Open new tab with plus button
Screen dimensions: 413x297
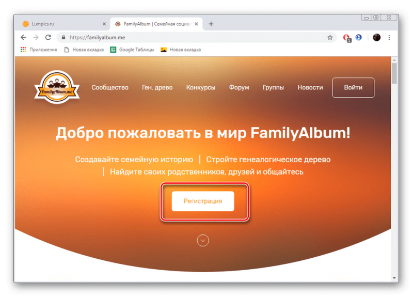[211, 24]
